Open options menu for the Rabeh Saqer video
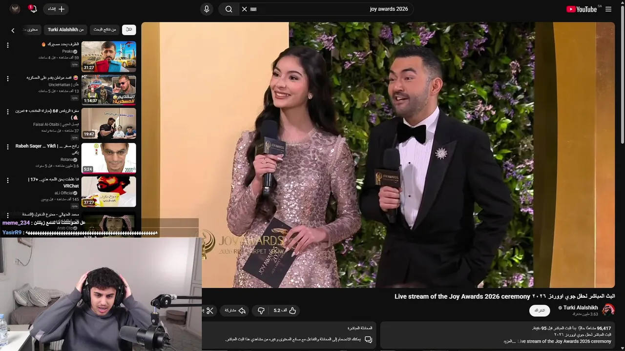The width and height of the screenshot is (625, 351). pos(7,147)
